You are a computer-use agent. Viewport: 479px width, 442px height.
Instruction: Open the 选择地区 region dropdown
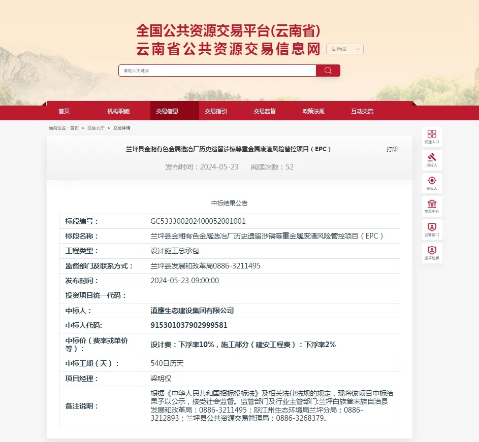click(344, 49)
